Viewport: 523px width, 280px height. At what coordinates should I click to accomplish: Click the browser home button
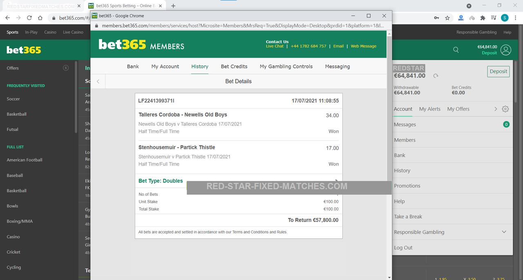pyautogui.click(x=40, y=18)
